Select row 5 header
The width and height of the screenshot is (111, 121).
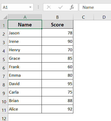(x=4, y=58)
